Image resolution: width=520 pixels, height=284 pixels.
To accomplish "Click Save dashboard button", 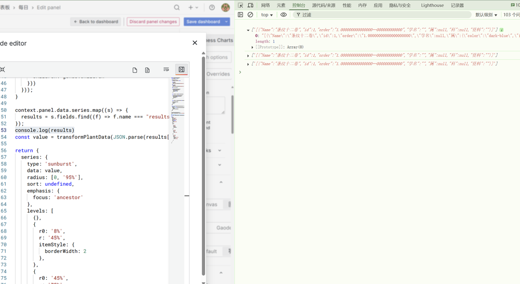I will 203,21.
